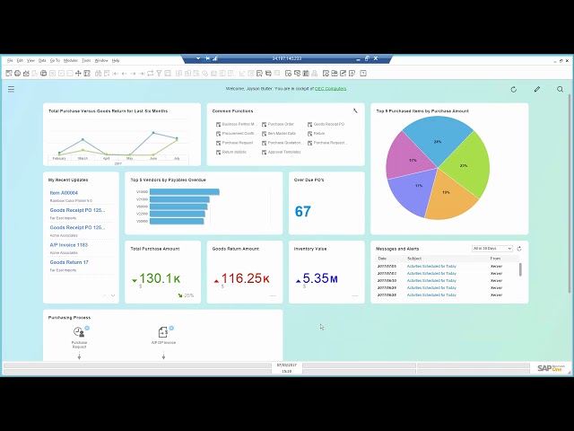Click the cockpit refresh icon
Screen dimensions: 574x431
[x=514, y=89]
